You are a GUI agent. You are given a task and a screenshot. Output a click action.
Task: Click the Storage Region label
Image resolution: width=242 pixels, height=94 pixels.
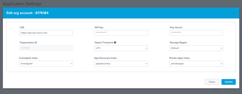tap(178, 43)
